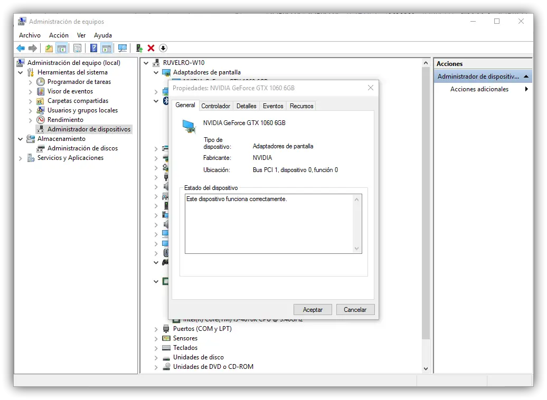This screenshot has height=400, width=547.
Task: Expand the Teclados category
Action: coord(156,348)
